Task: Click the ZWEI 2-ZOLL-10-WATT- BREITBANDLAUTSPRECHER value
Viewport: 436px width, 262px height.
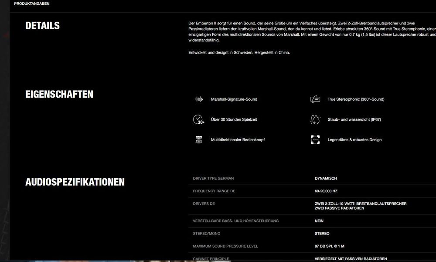Action: coord(361,204)
